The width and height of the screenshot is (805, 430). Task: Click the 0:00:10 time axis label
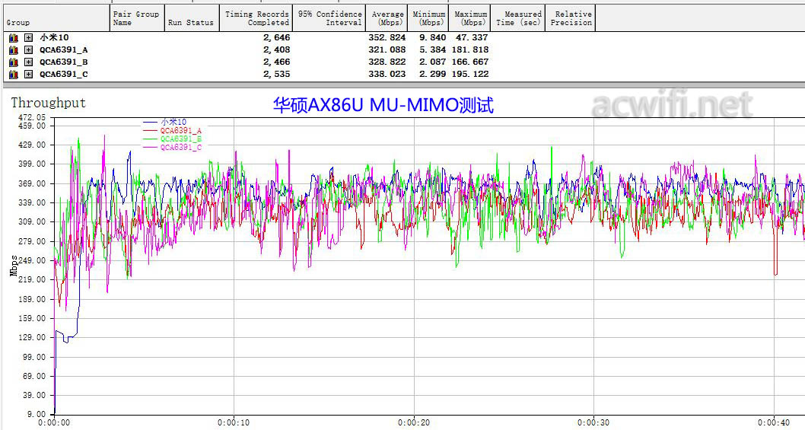pos(234,423)
